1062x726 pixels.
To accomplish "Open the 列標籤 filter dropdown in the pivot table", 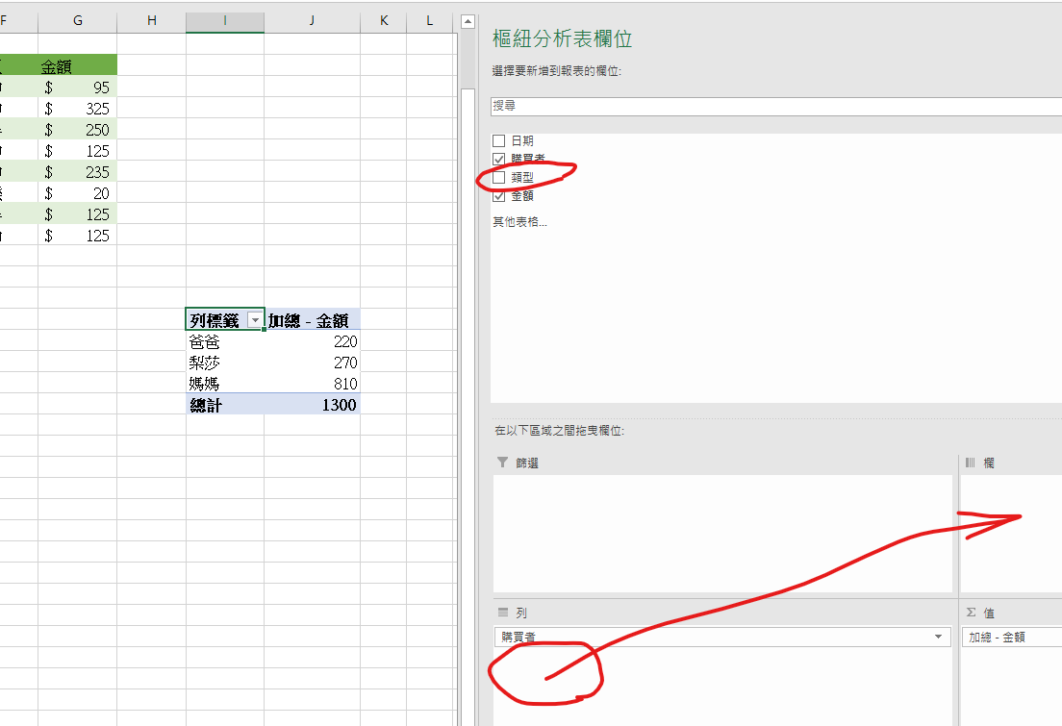I will (255, 320).
